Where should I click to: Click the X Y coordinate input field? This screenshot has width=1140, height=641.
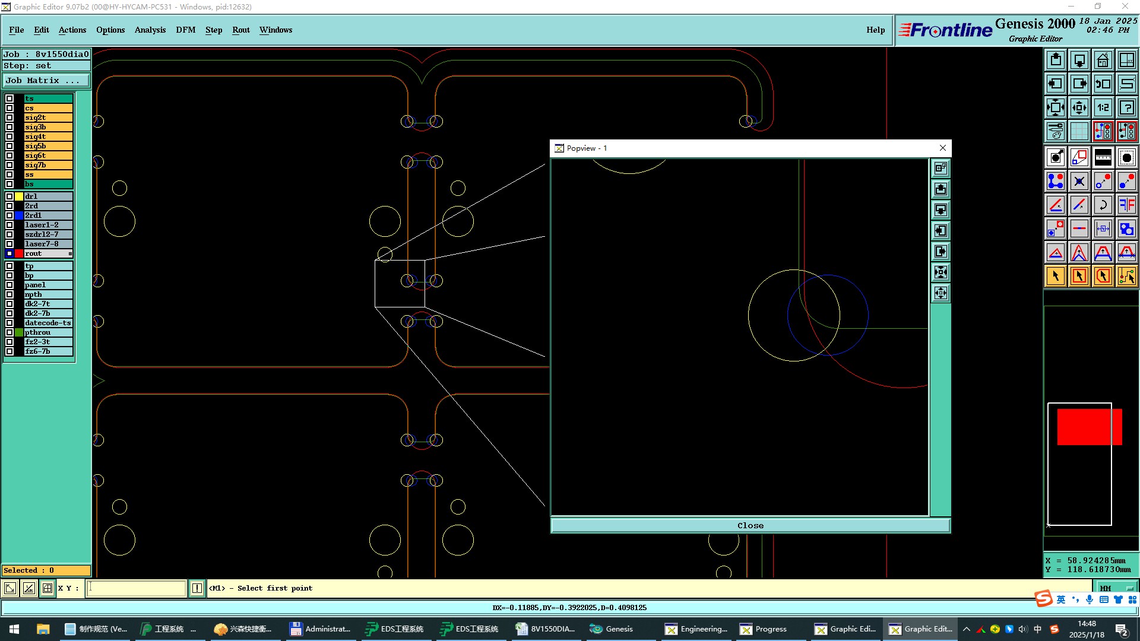[x=137, y=588]
